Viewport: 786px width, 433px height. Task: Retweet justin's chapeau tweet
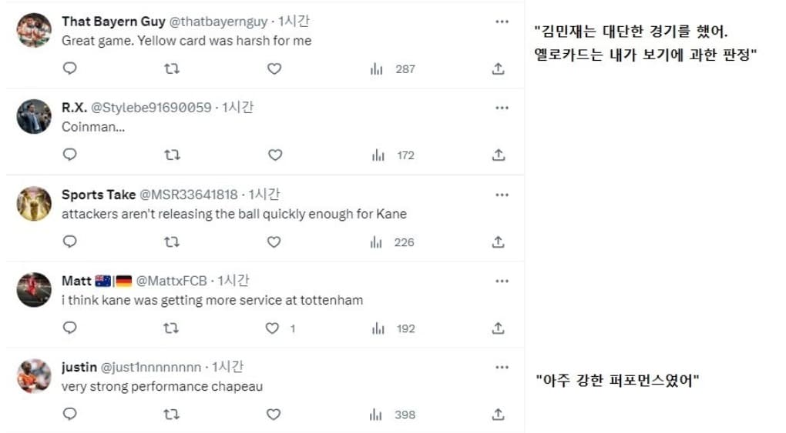coord(173,415)
